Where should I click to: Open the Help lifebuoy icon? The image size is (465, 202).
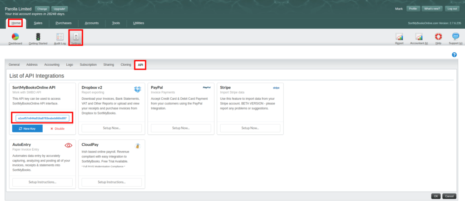[438, 36]
